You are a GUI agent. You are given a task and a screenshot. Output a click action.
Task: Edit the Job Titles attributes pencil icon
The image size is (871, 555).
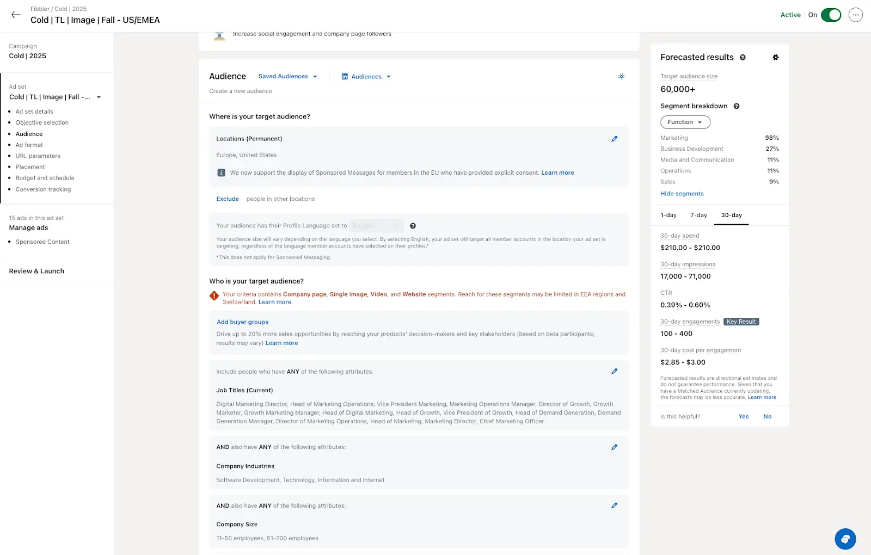(614, 372)
